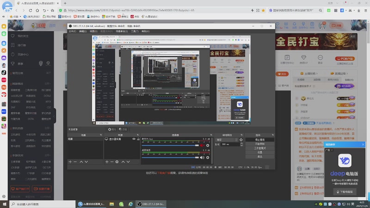The image size is (370, 208).
Task: Move selected scene down with arrow
Action: click(x=86, y=162)
